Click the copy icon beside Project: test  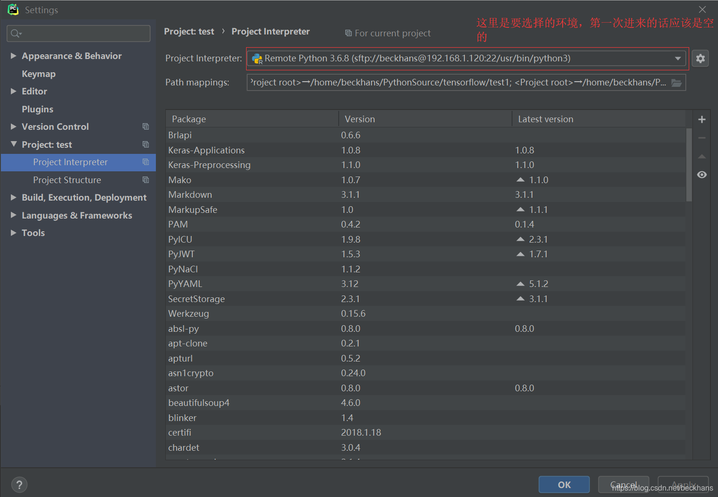point(145,144)
